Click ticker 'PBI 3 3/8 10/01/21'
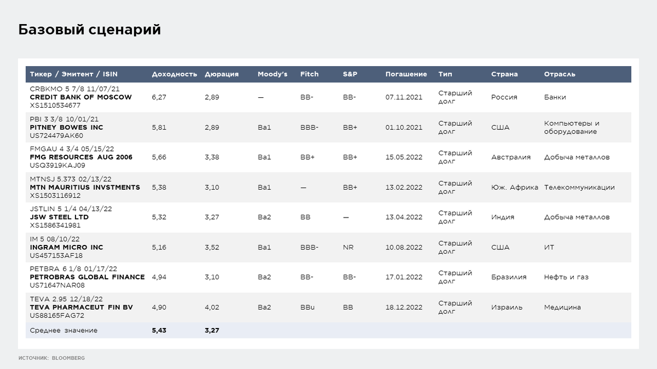Image resolution: width=657 pixels, height=369 pixels. pos(64,119)
